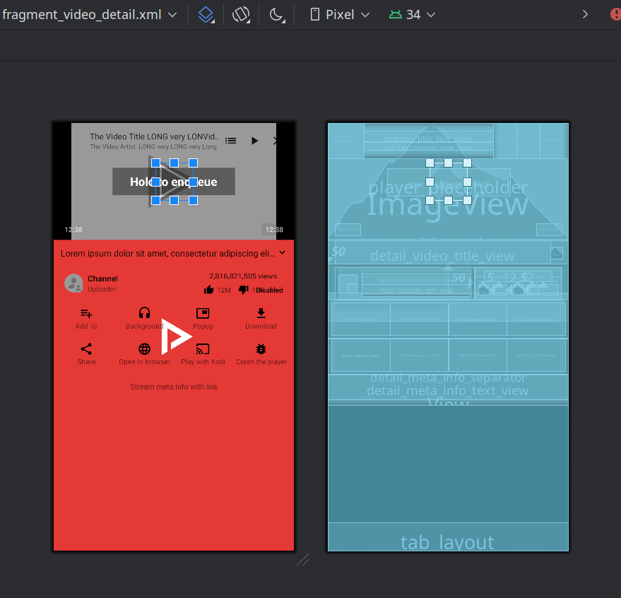Select The Video Title overlay text

[154, 136]
